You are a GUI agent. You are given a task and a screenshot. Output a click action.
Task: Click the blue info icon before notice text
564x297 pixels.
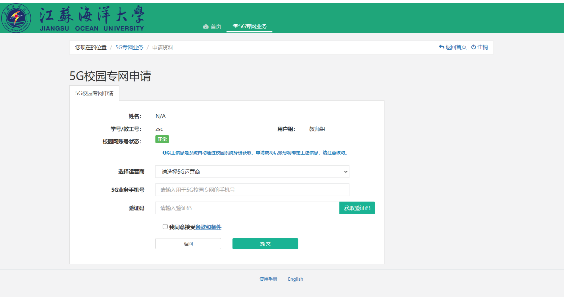pos(164,153)
